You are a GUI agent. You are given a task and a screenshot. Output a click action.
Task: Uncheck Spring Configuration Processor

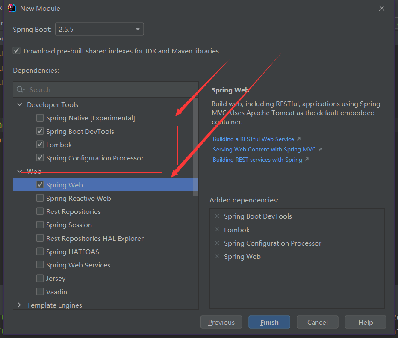[x=40, y=157]
